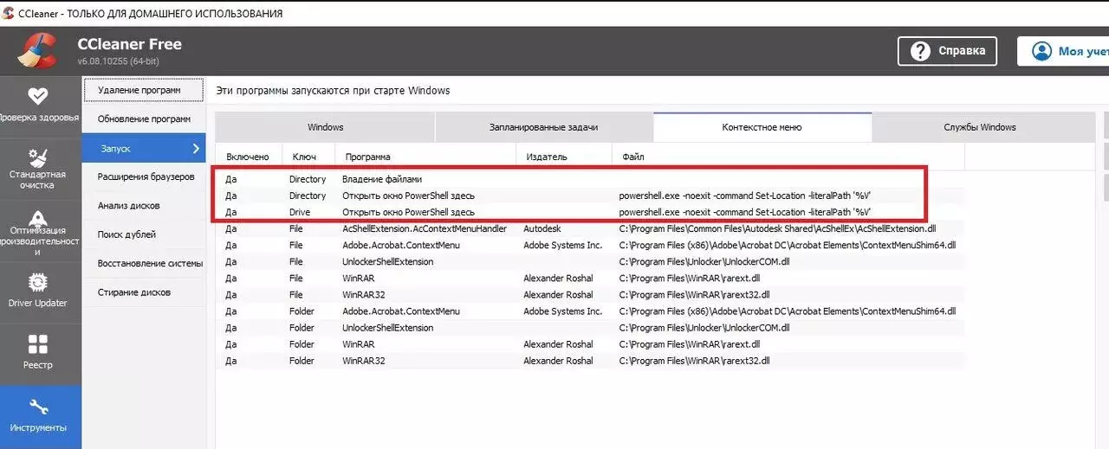
Task: Select Folder WinRAR32 entry
Action: [590, 361]
